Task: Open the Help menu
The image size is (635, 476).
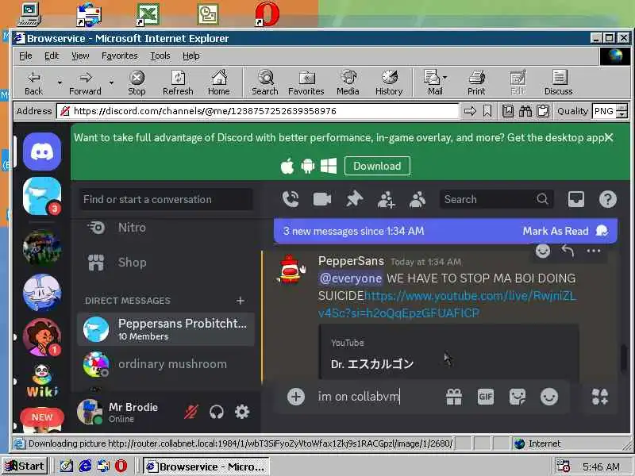Action: [190, 56]
